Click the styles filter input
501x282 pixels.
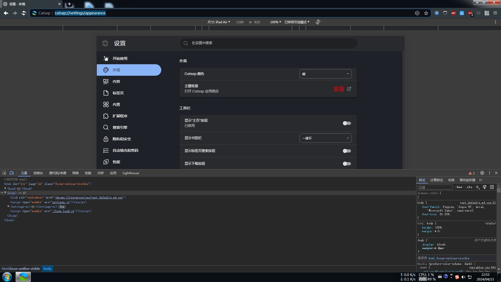click(x=435, y=187)
